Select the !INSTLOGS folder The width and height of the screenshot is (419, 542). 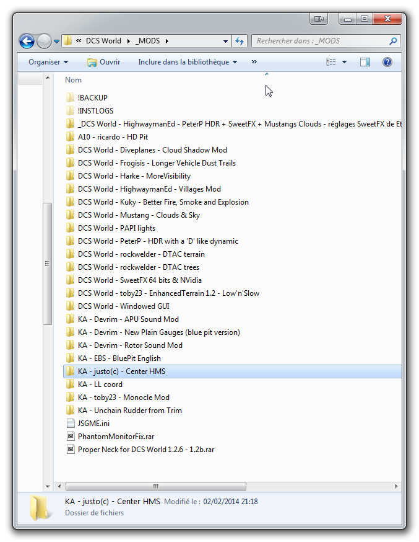point(89,111)
